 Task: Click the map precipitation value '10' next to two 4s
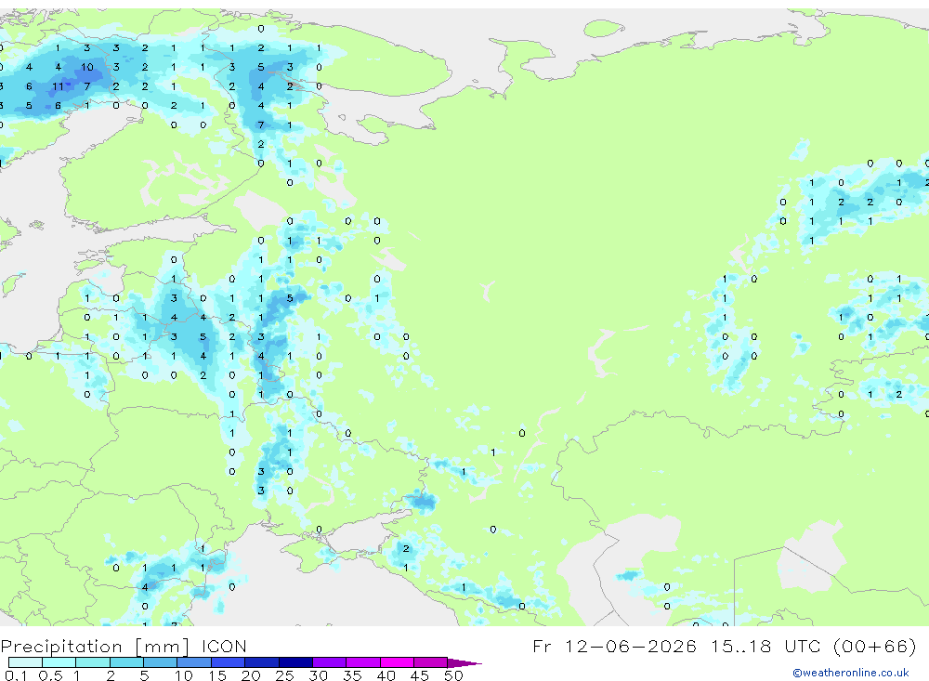(87, 67)
